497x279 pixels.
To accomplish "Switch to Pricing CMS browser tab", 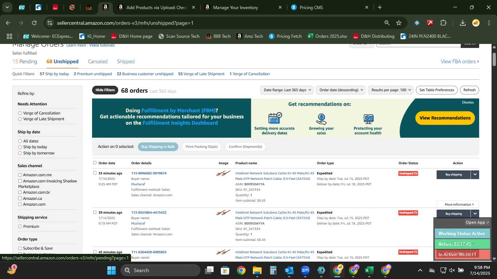I will pyautogui.click(x=330, y=7).
